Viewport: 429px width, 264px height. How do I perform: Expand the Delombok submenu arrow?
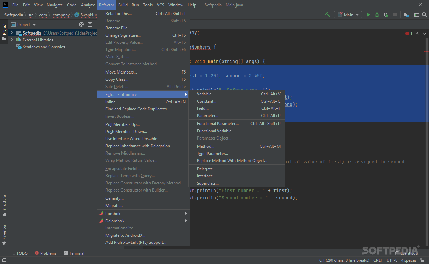tap(186, 221)
